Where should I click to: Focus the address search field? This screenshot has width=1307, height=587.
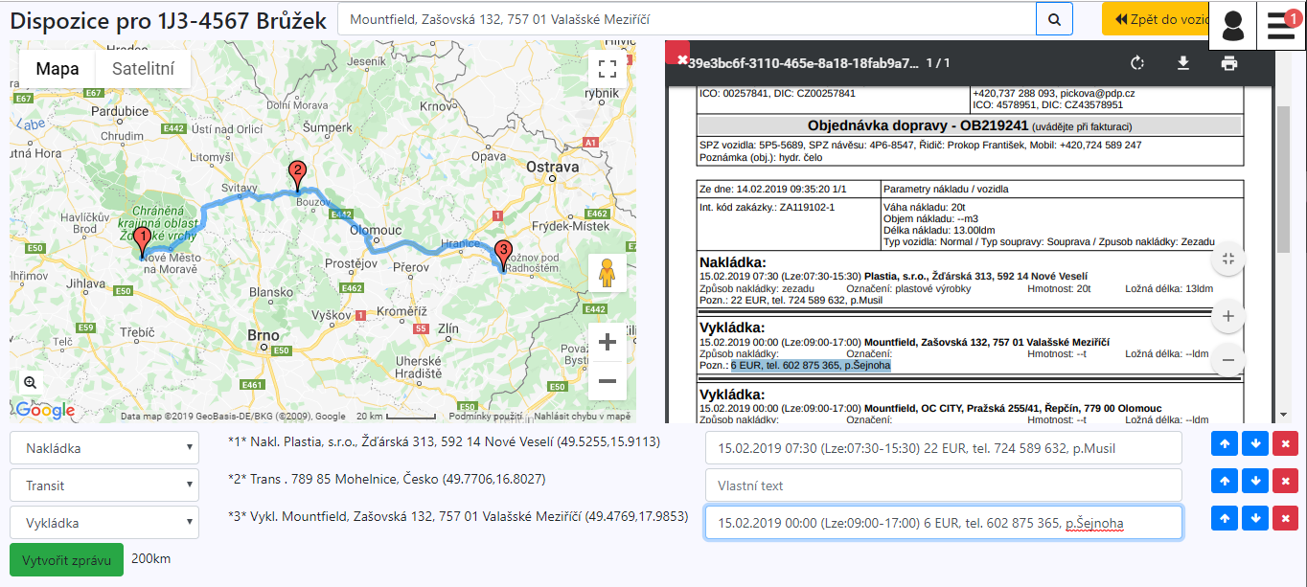point(687,19)
